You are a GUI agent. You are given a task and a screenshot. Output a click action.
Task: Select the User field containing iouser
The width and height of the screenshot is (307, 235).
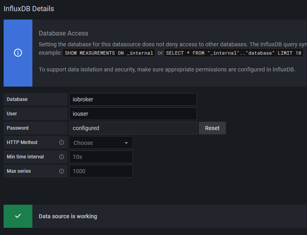click(x=133, y=114)
